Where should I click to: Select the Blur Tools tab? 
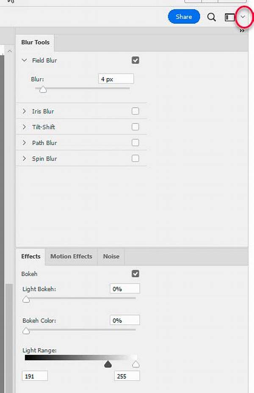[x=35, y=42]
